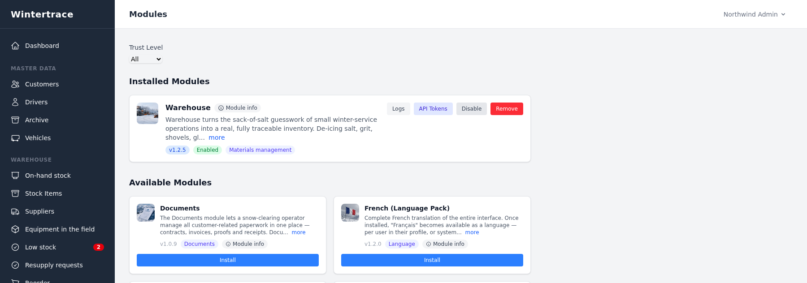Open Warehouse API Tokens
Screen dimensions: 807x283
tap(433, 109)
